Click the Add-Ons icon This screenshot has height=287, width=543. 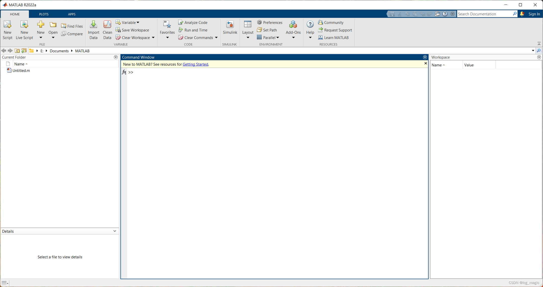(293, 24)
